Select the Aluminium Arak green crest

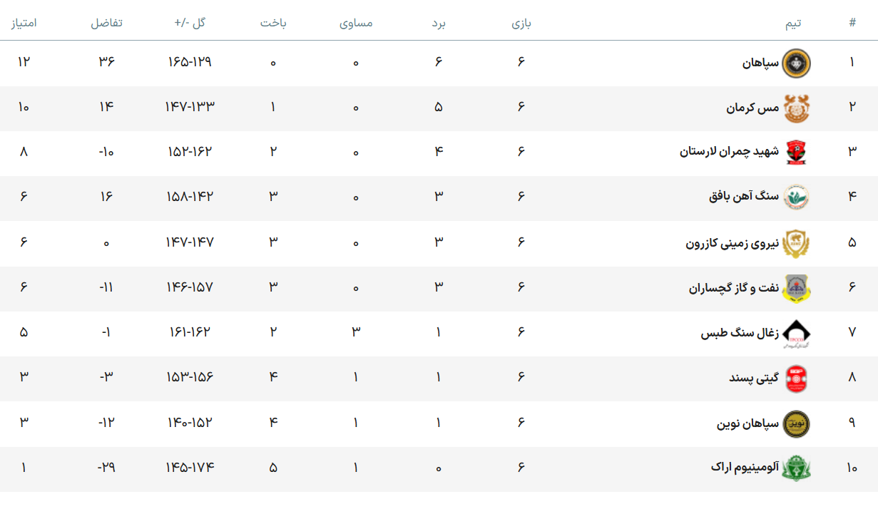(797, 468)
